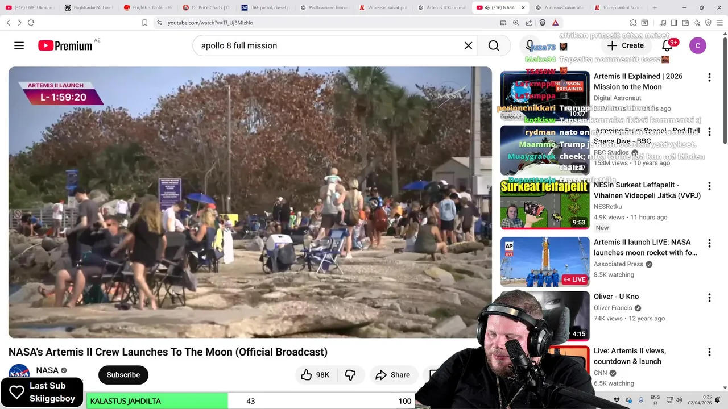The height and width of the screenshot is (409, 728).
Task: Open browser zoom magnifier icon
Action: 516,23
